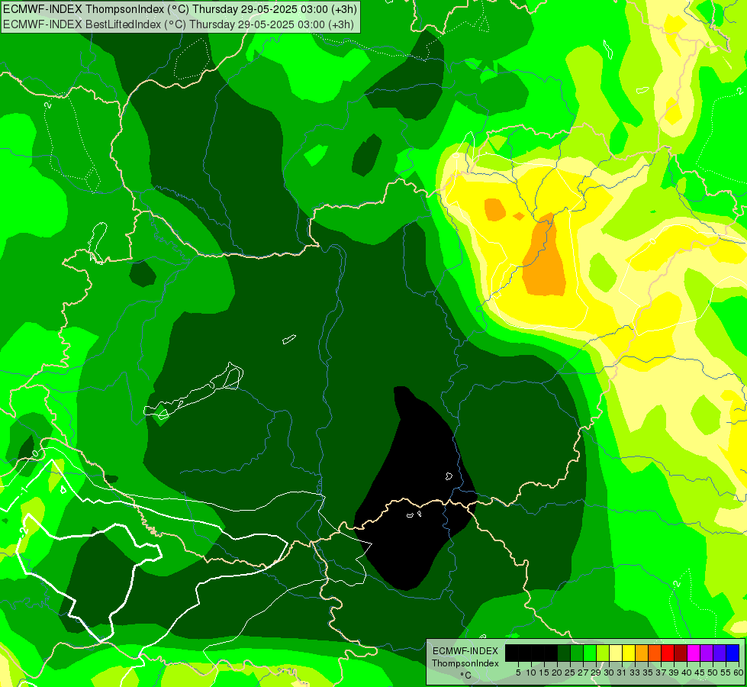This screenshot has width=747, height=687.
Task: Pick the pure yellow 31–33 legend swatch
Action: [x=629, y=653]
